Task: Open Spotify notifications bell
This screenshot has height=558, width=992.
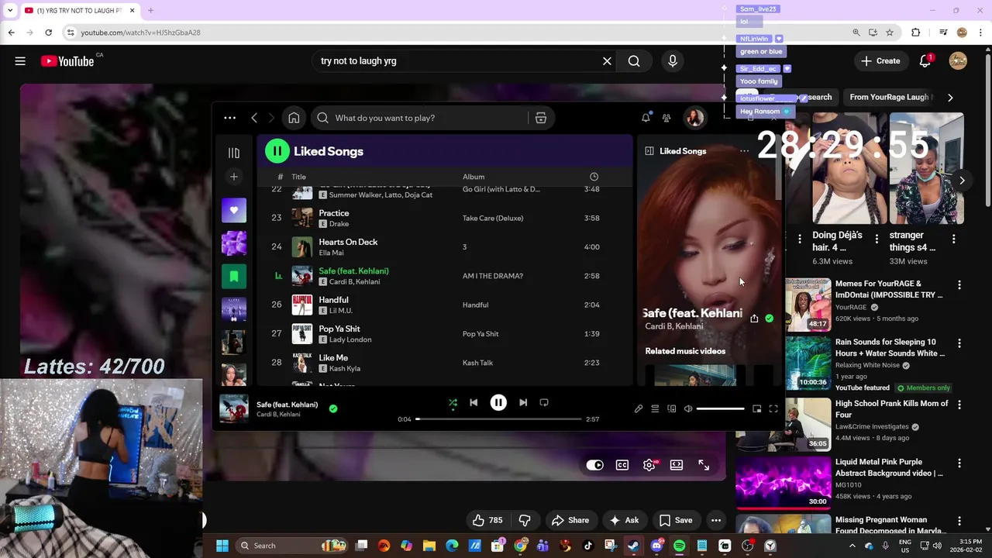Action: pyautogui.click(x=646, y=118)
